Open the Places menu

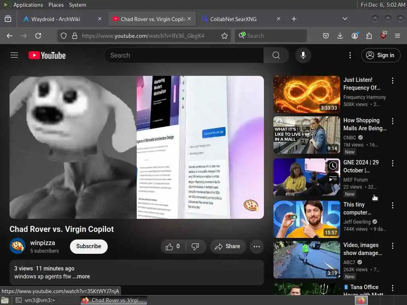tap(56, 5)
